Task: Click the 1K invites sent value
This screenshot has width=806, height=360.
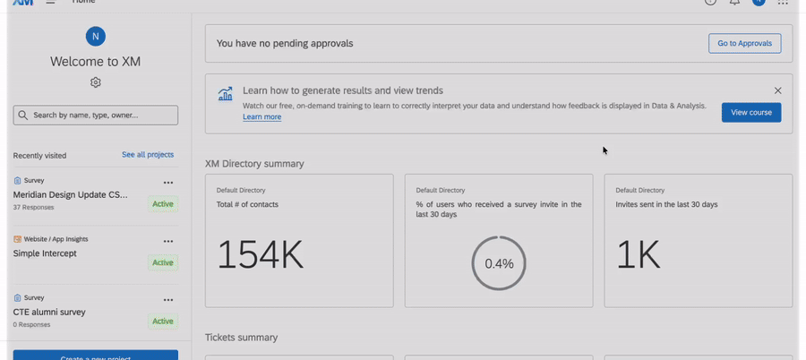Action: point(639,255)
